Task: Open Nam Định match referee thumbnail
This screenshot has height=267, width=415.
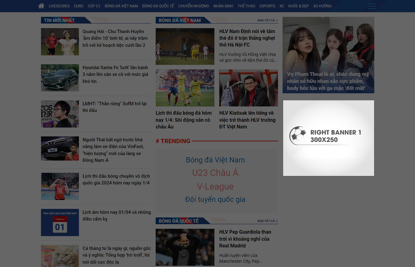Action: tap(185, 46)
